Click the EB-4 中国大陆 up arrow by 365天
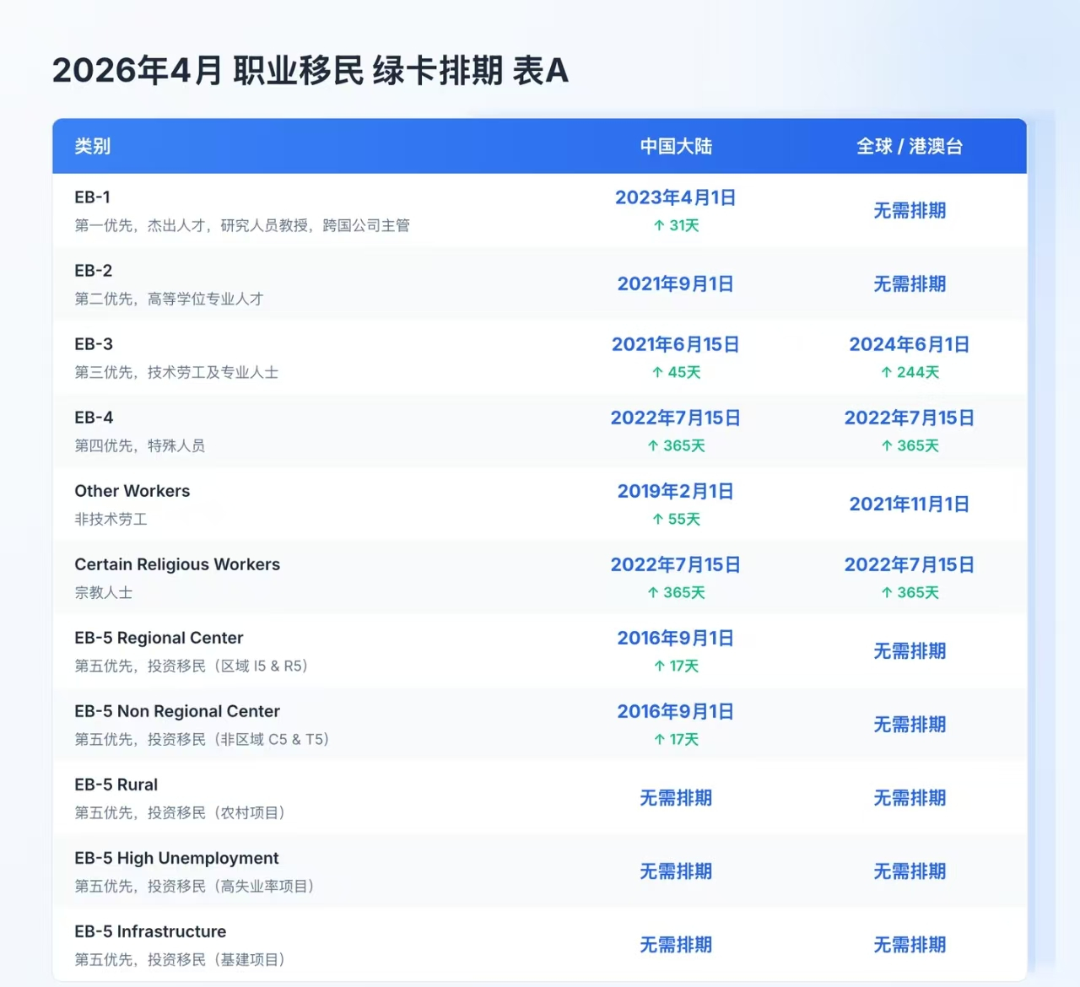The image size is (1080, 987). pos(652,445)
